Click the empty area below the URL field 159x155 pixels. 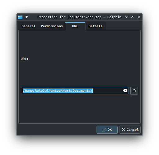click(x=79, y=109)
